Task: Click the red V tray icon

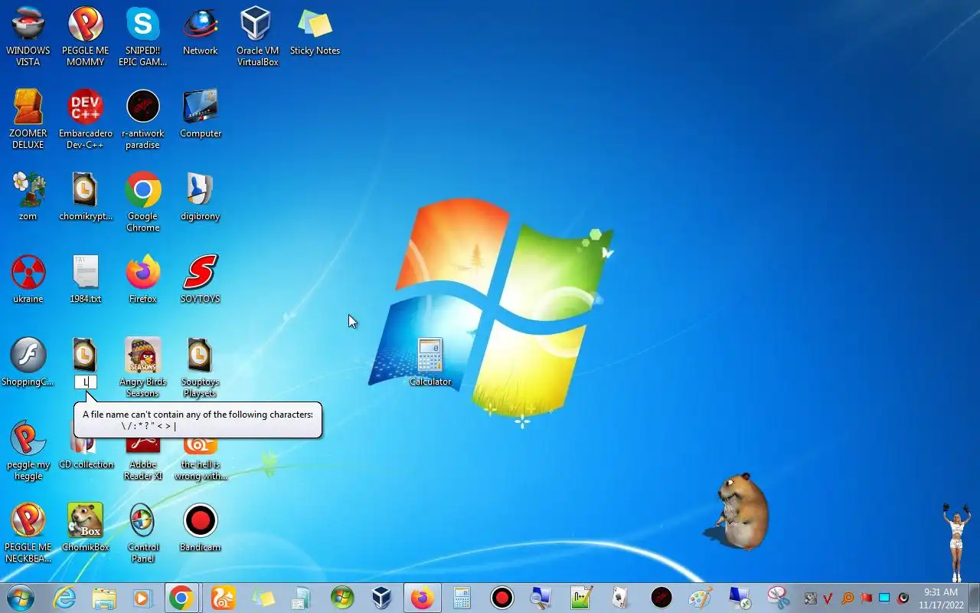Action: pos(828,598)
